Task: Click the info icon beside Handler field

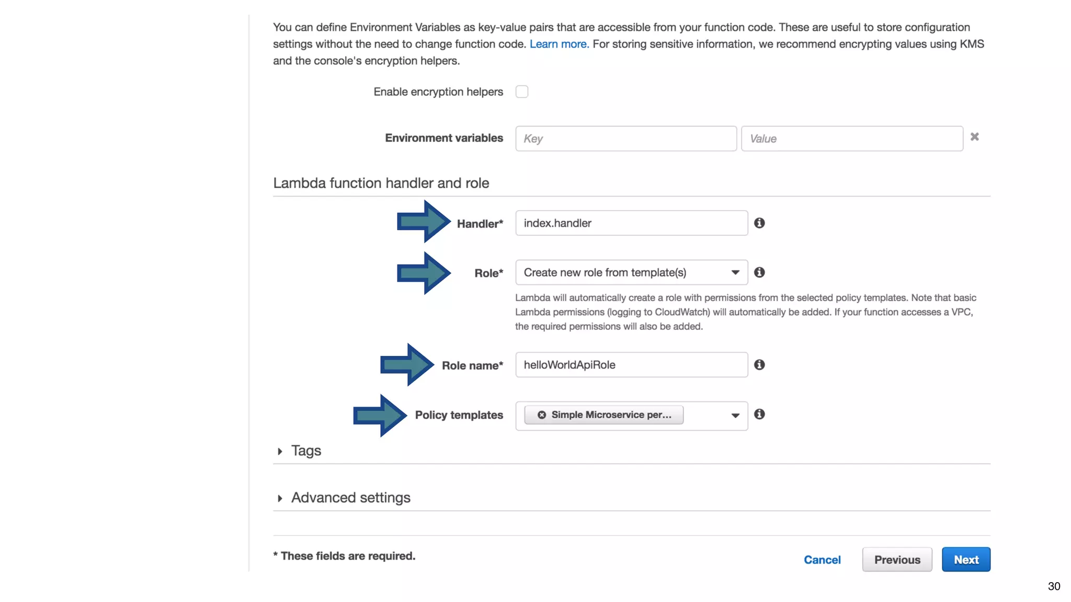Action: pos(759,223)
